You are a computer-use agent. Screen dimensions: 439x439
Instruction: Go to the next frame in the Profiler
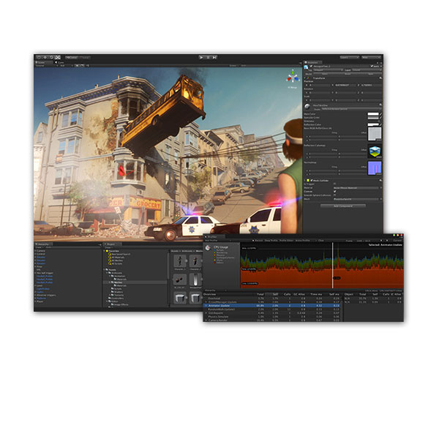tap(388, 241)
